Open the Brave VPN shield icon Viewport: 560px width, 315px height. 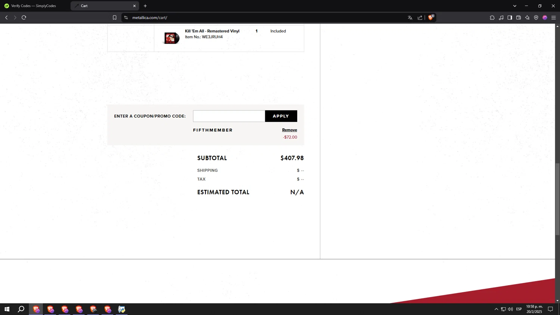pyautogui.click(x=536, y=18)
